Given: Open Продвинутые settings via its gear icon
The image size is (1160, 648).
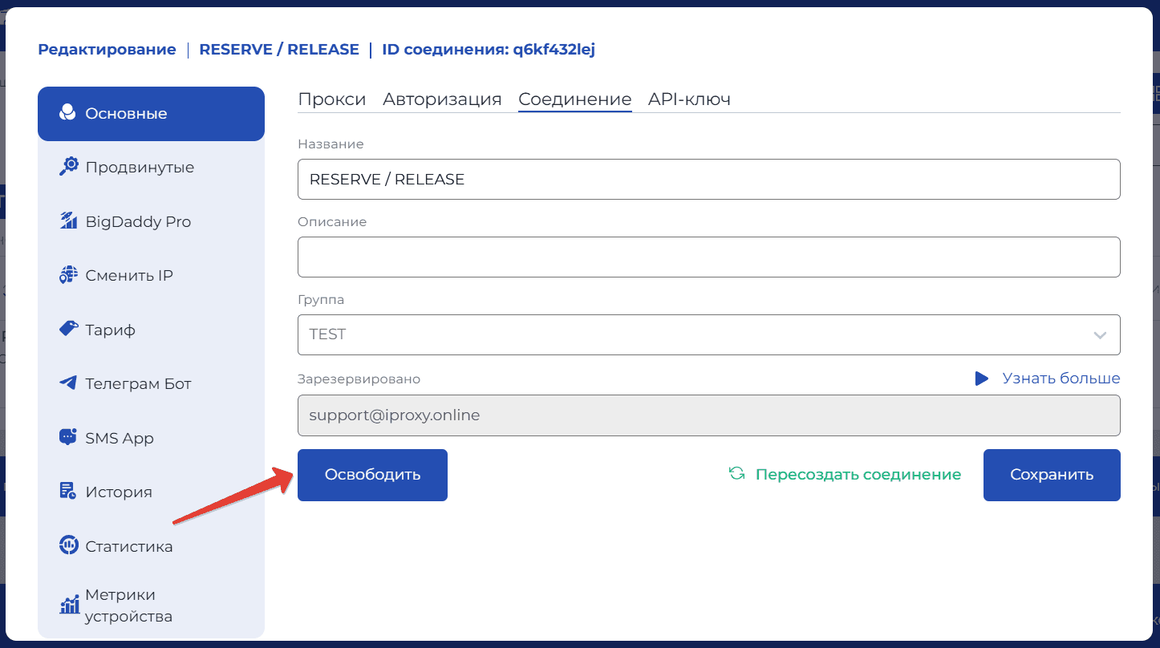Looking at the screenshot, I should 69,167.
